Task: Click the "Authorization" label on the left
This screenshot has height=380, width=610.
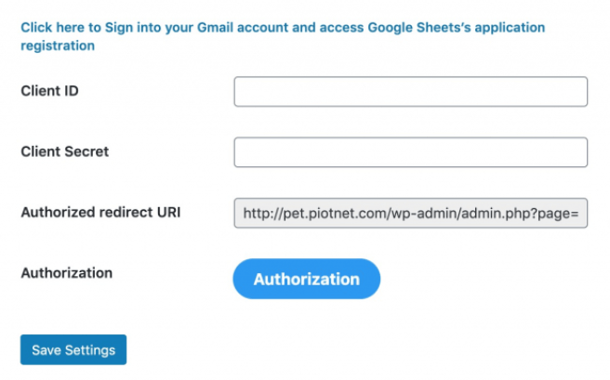Action: 66,273
